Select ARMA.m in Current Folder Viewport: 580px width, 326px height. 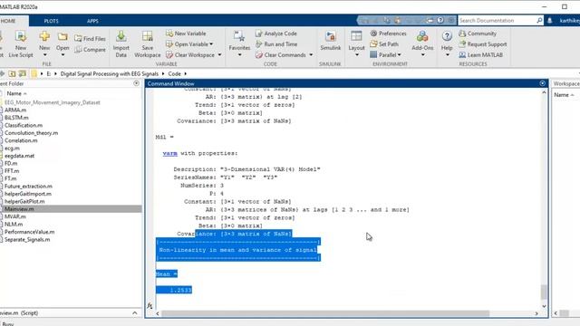15,110
